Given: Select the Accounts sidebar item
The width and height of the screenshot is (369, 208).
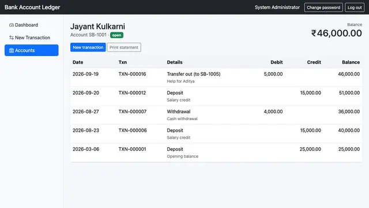Looking at the screenshot, I should pos(32,50).
